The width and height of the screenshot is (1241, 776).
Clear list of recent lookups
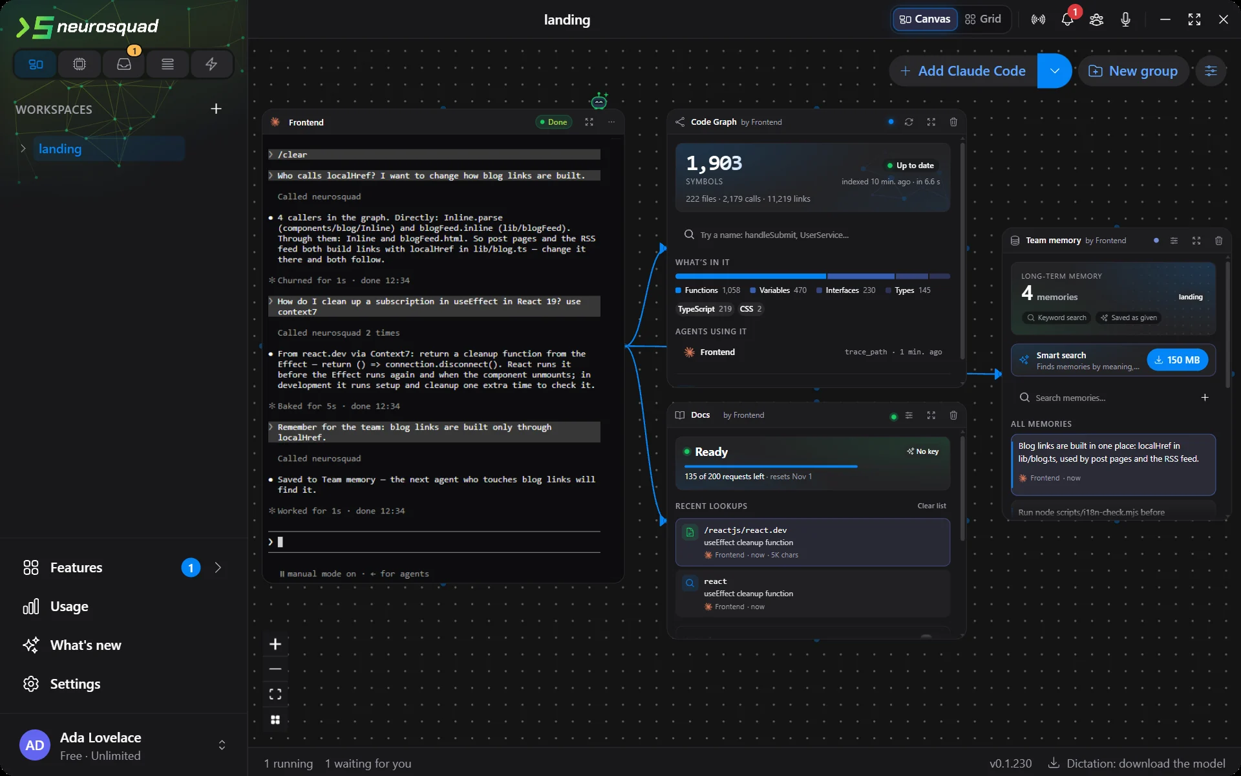(x=931, y=506)
